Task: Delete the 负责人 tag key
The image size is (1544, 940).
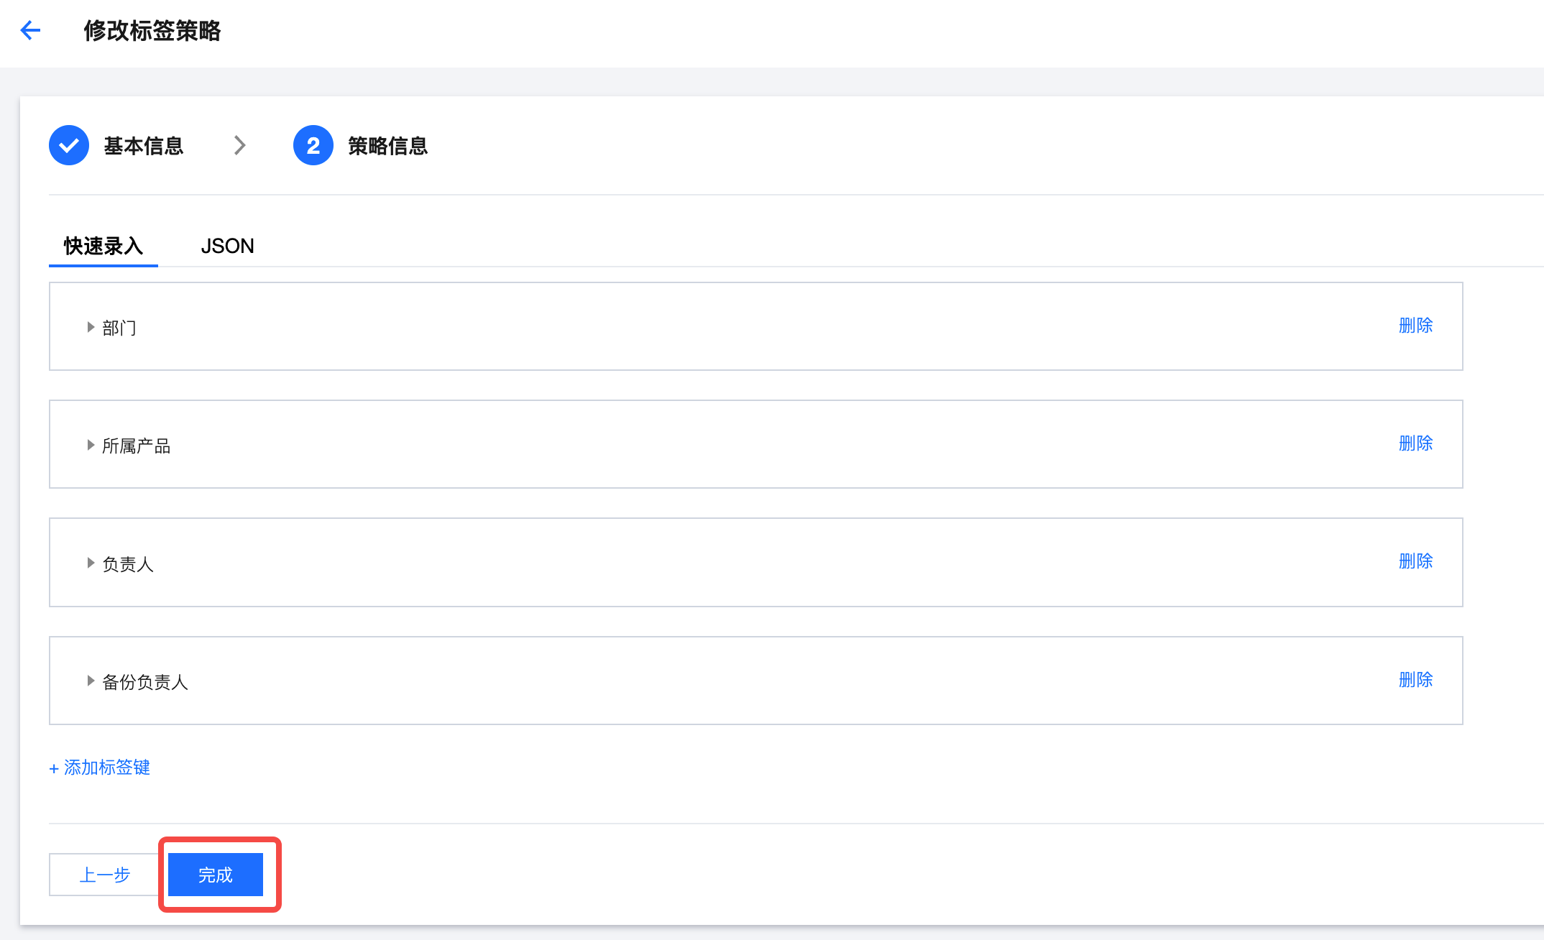Action: pos(1415,561)
